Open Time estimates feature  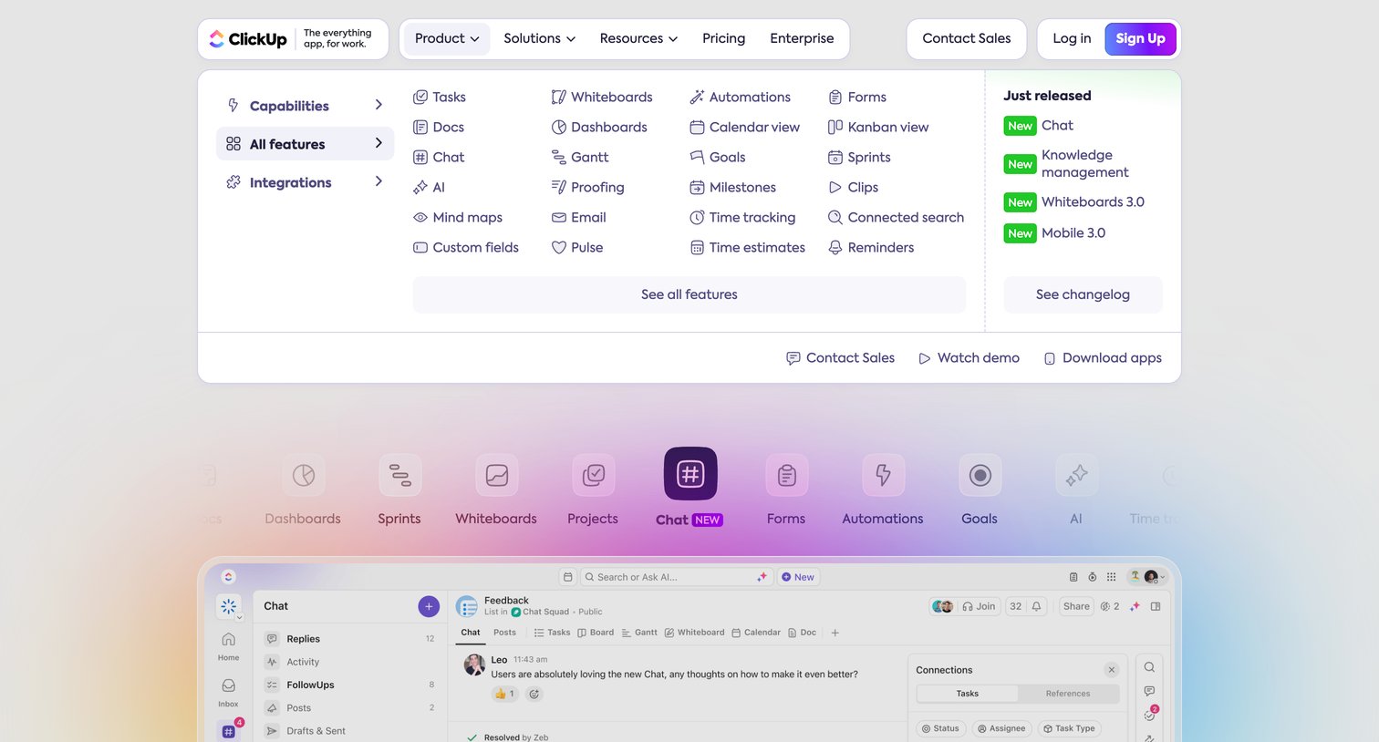pyautogui.click(x=748, y=247)
